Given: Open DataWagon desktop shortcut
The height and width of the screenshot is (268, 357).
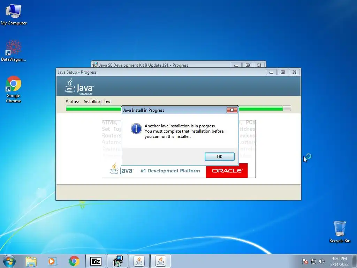Looking at the screenshot, I should [14, 51].
